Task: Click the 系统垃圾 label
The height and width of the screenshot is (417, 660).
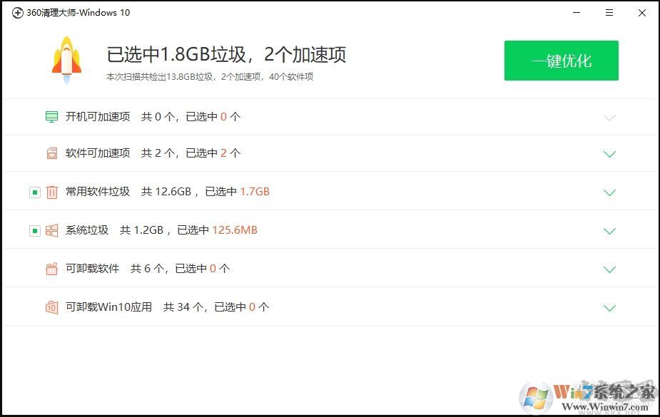Action: (x=87, y=230)
